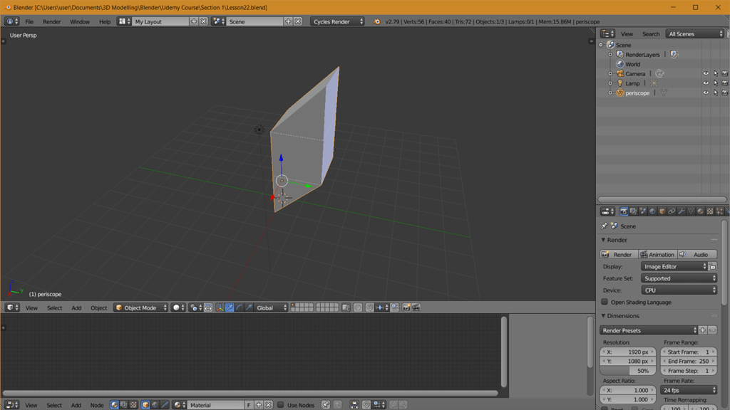
Task: Click the translate manipulator icon in 3D header
Action: [230, 307]
